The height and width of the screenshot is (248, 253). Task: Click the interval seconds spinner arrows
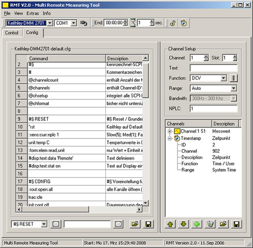coord(152,23)
